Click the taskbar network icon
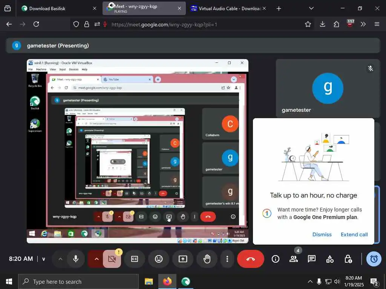 [328, 281]
